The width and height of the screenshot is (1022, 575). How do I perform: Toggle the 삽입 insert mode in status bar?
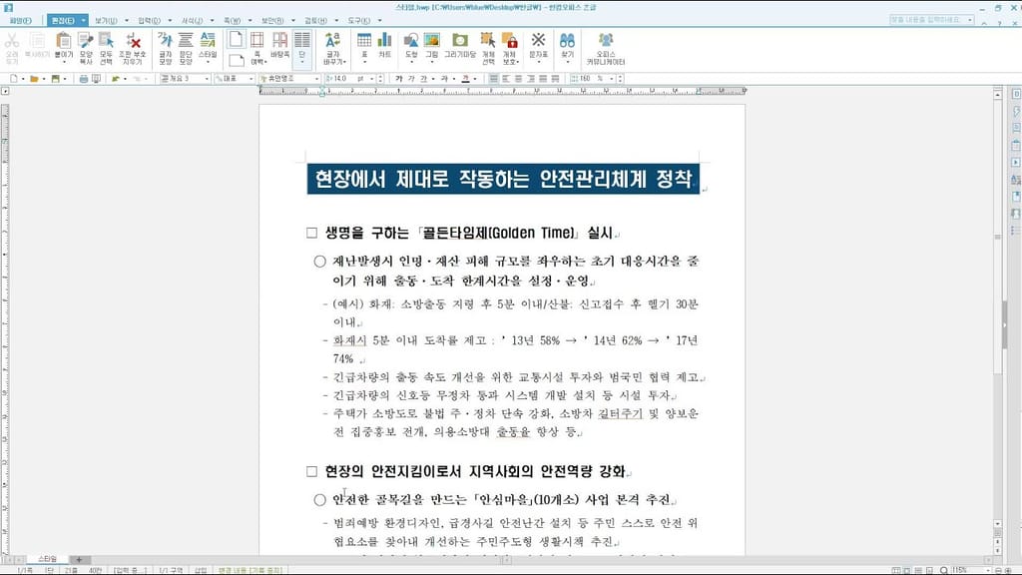(200, 570)
